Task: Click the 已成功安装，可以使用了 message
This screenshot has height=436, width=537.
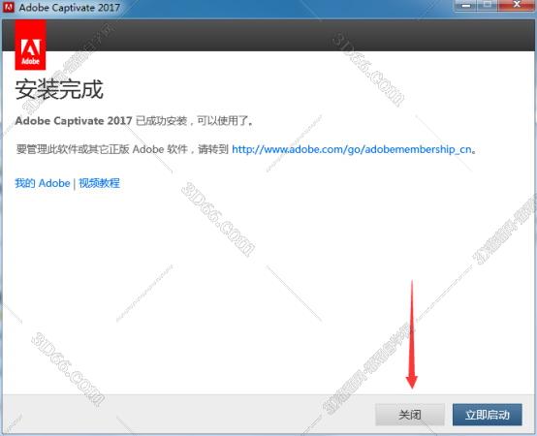Action: pos(194,121)
